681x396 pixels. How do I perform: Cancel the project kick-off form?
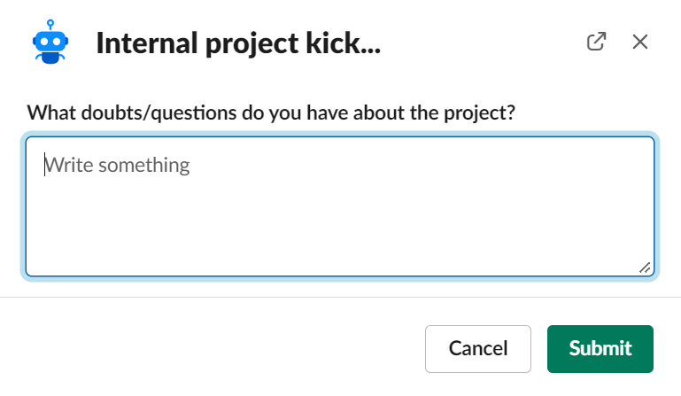pos(478,349)
